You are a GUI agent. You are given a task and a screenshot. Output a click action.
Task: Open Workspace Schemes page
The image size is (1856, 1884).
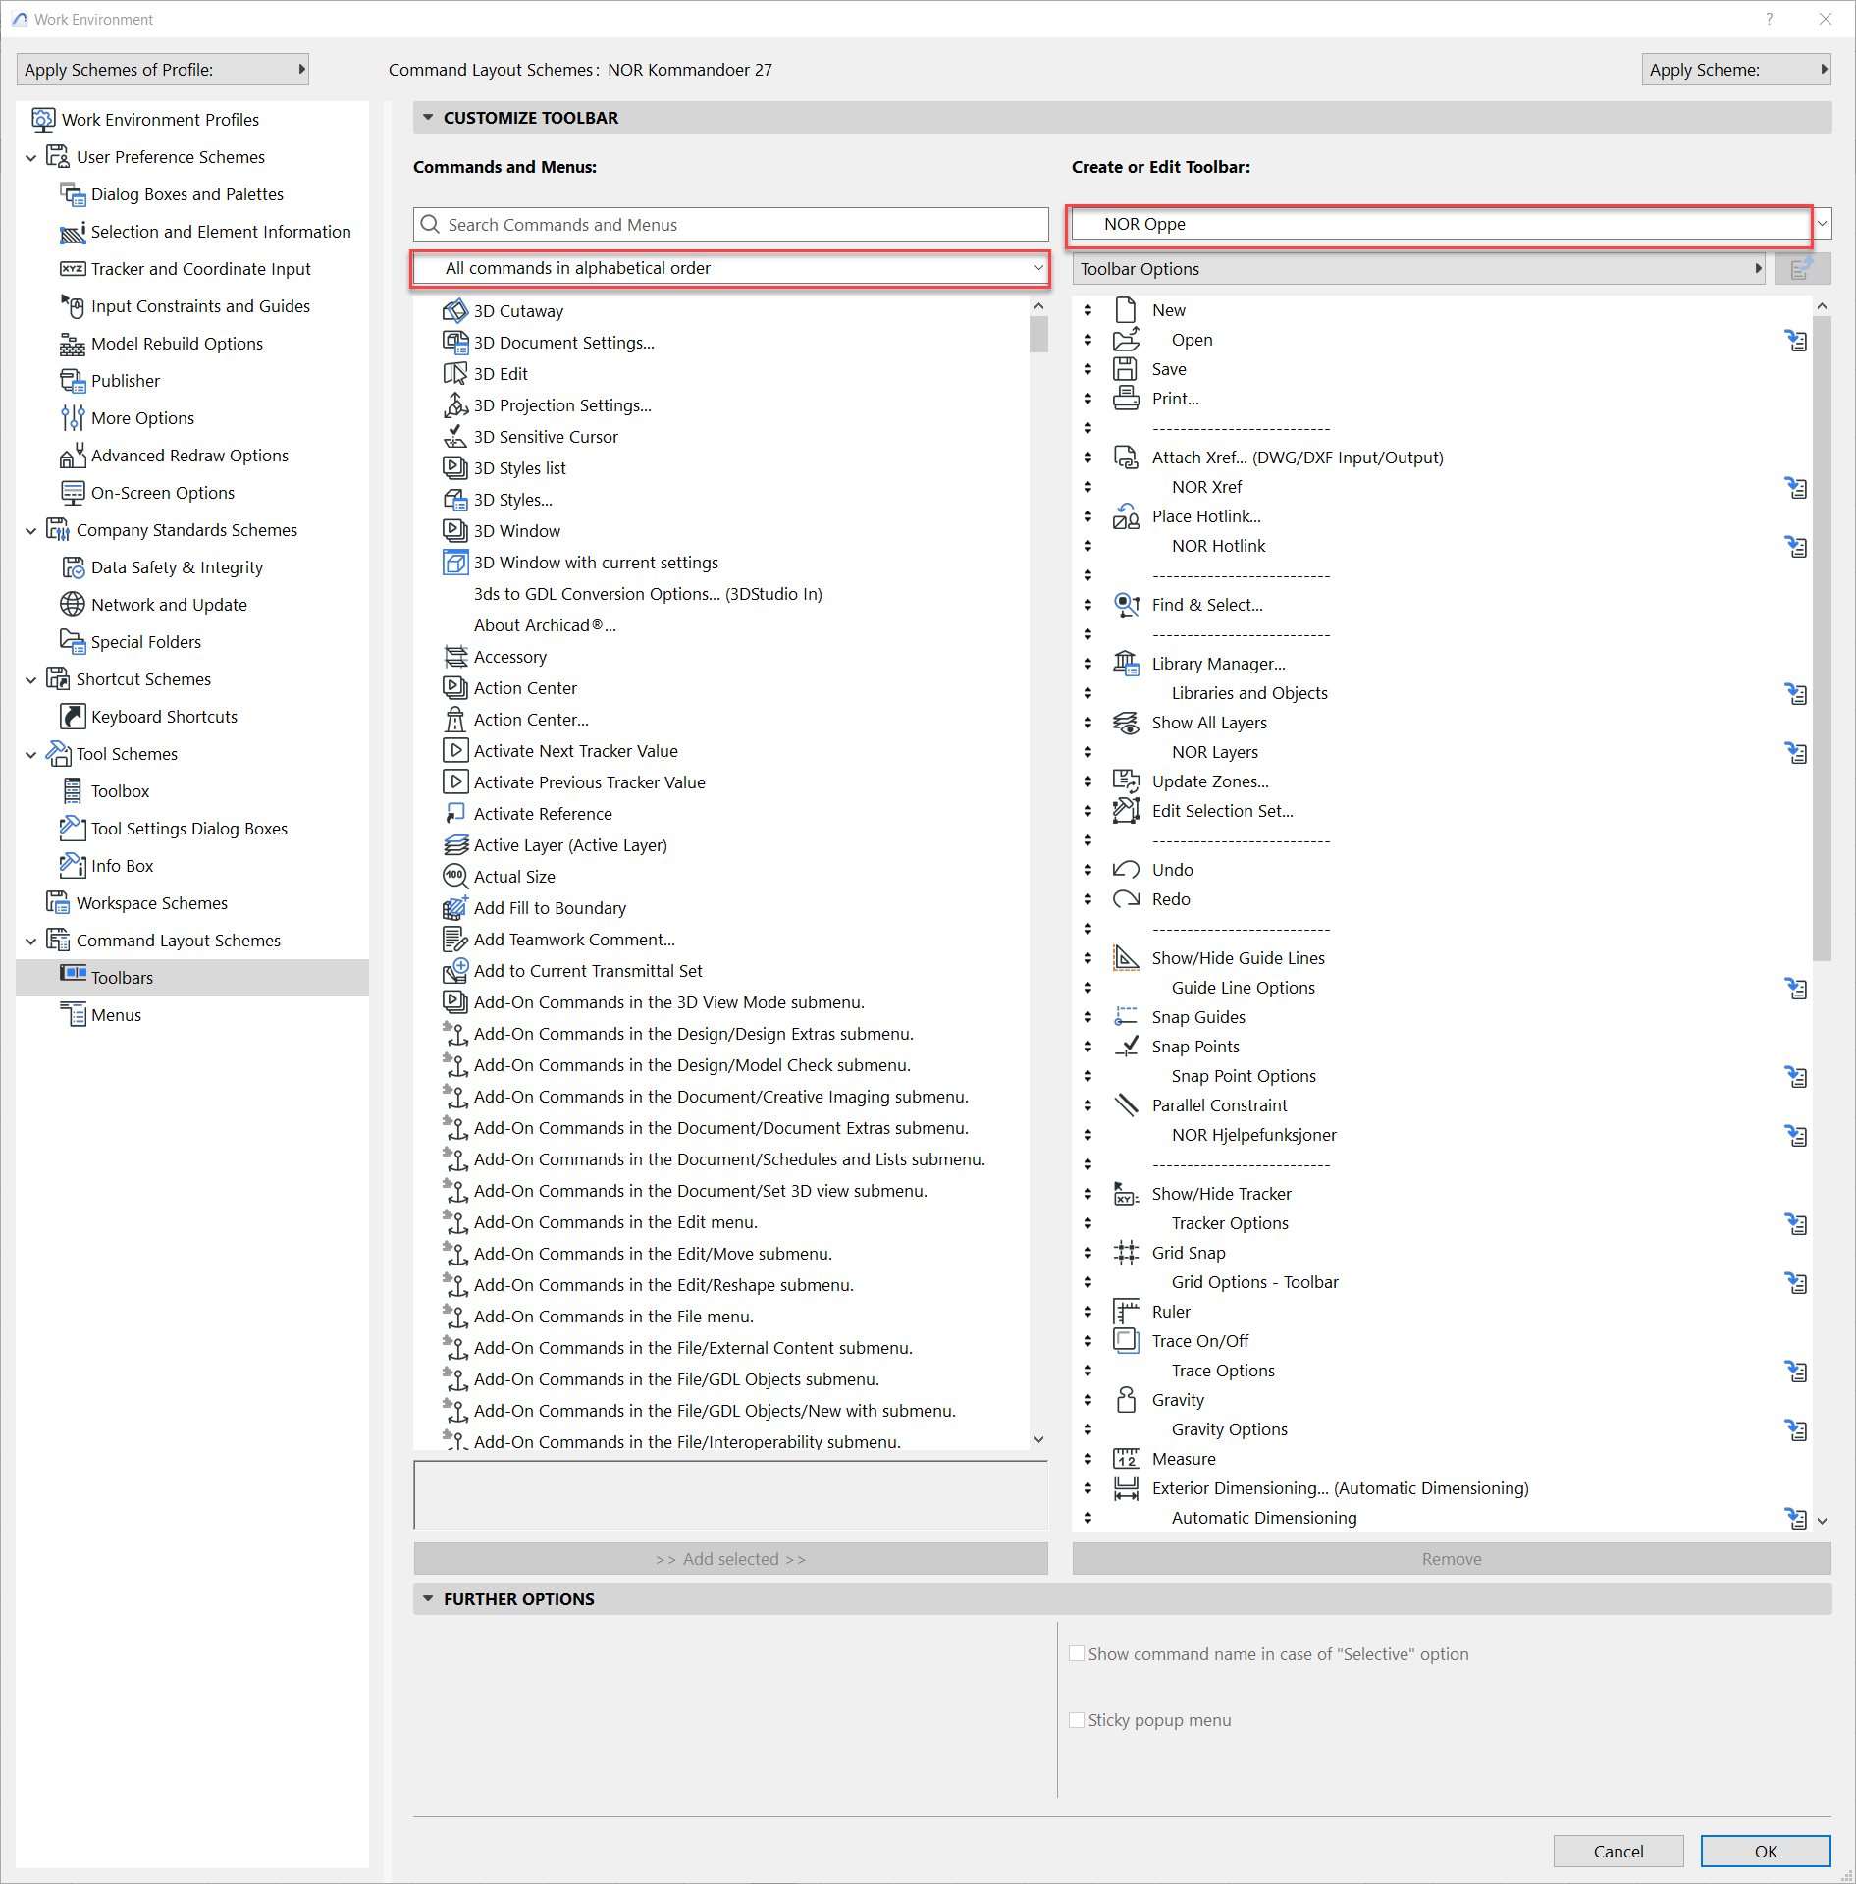[x=151, y=903]
